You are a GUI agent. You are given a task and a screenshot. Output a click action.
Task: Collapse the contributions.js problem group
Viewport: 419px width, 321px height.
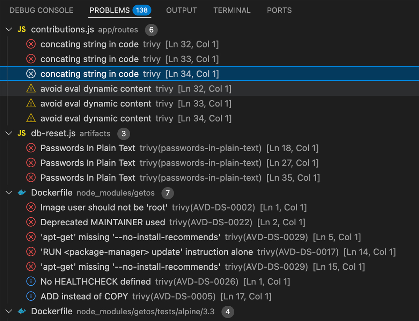pos(9,30)
